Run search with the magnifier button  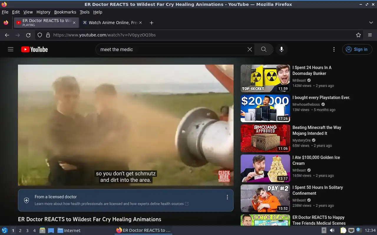pyautogui.click(x=264, y=49)
